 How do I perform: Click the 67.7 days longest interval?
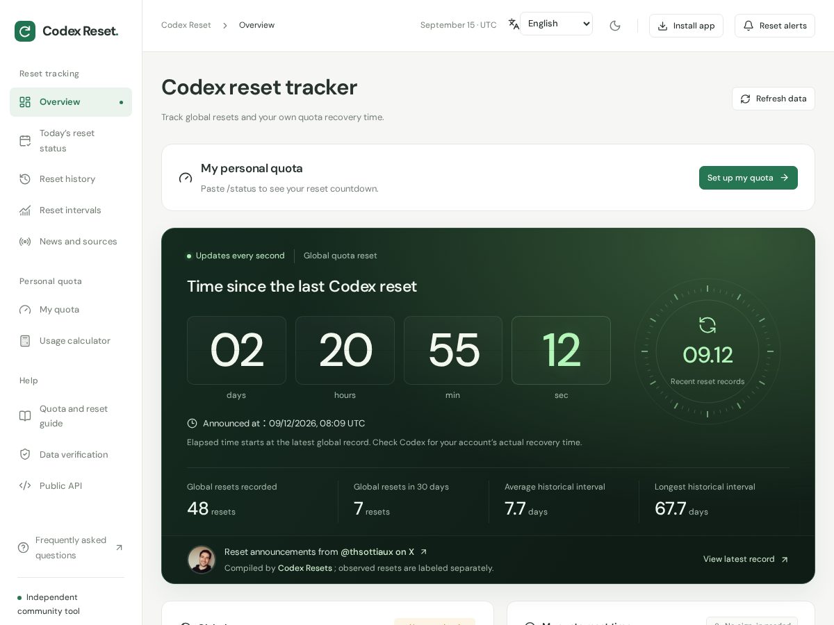(681, 509)
